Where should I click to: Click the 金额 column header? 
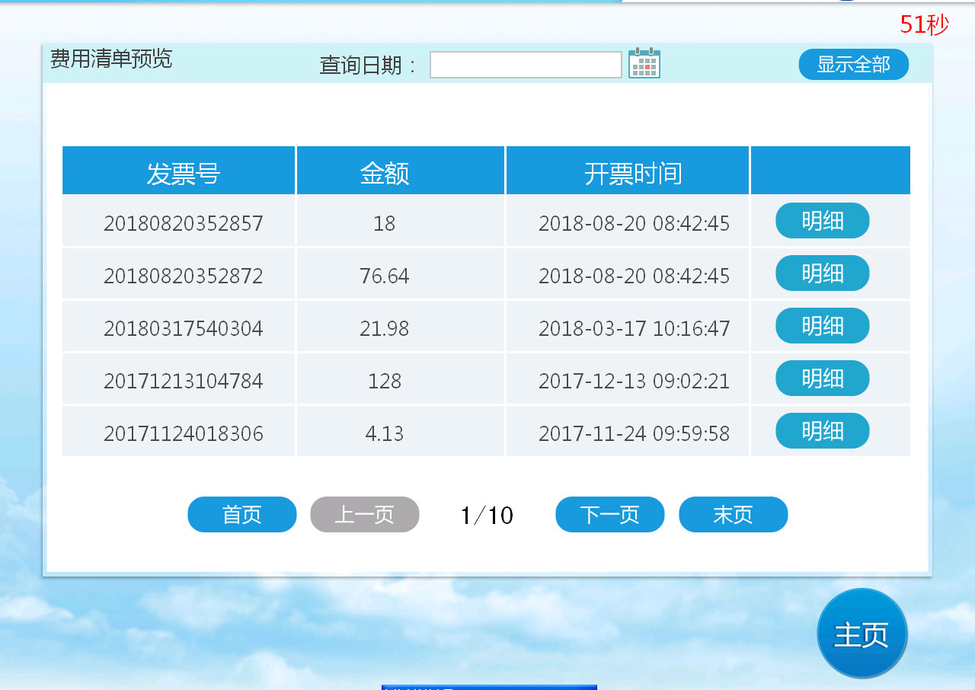(385, 174)
